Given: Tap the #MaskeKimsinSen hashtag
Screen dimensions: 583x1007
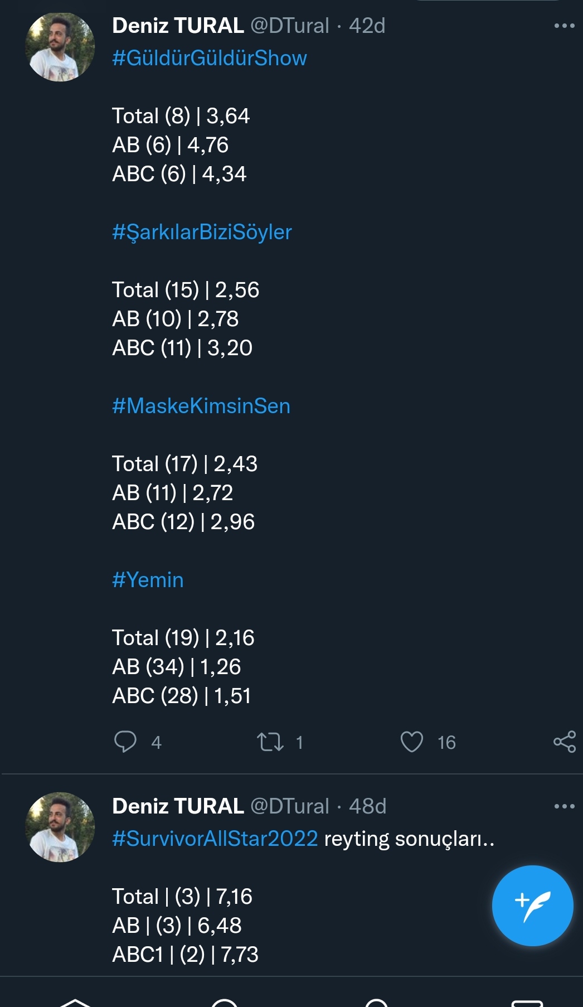Looking at the screenshot, I should point(201,406).
